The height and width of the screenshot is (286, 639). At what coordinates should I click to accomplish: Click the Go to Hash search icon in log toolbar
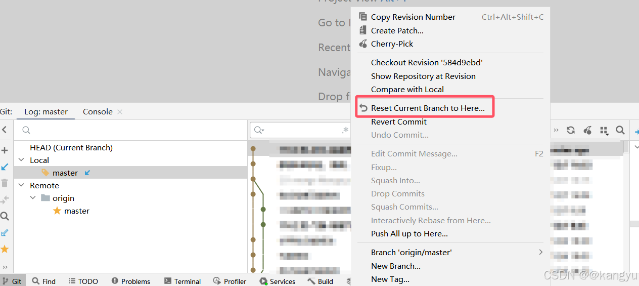620,130
